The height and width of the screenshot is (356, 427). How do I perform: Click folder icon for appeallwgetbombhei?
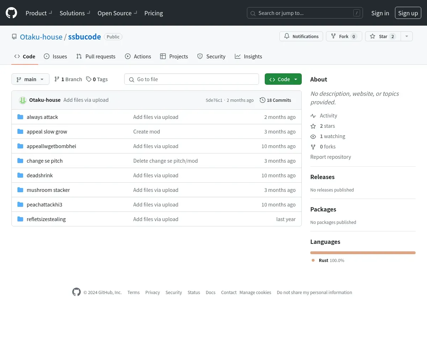click(x=20, y=146)
